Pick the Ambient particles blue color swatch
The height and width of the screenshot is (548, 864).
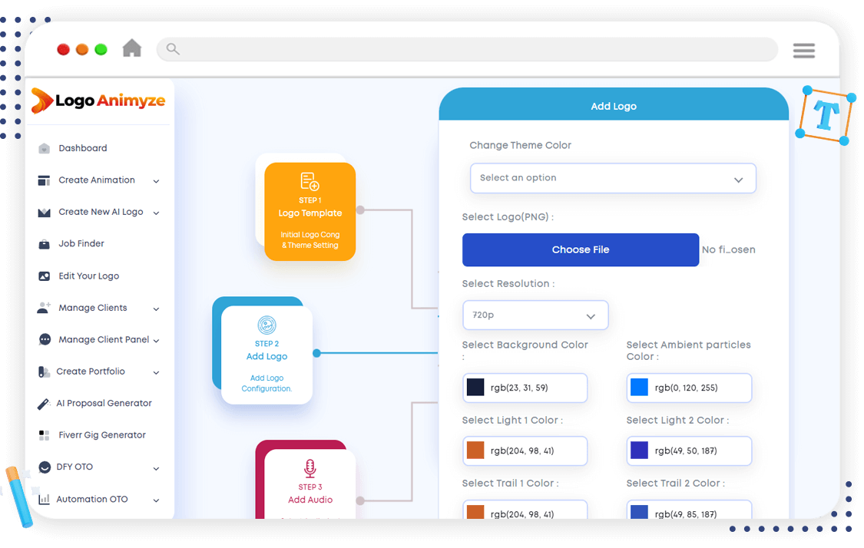point(639,388)
